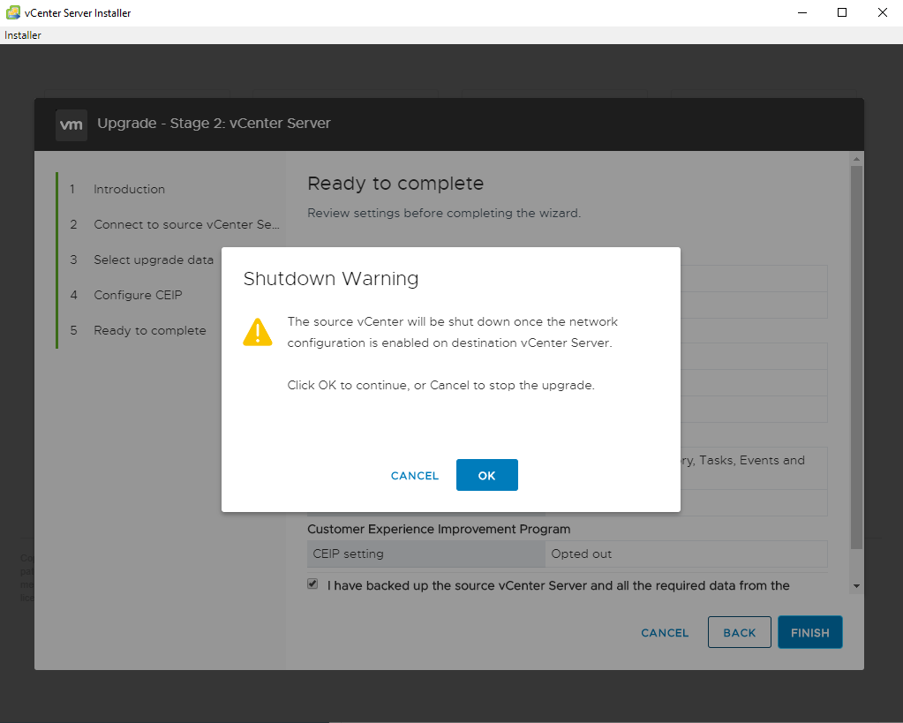The width and height of the screenshot is (903, 723).
Task: Close the vCenter Server Installer window
Action: 883,12
